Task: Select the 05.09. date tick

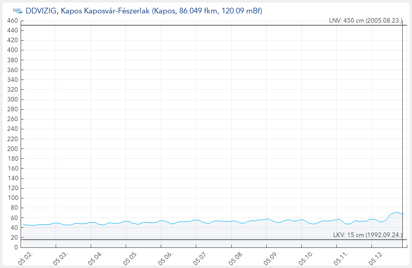Action: (x=271, y=258)
